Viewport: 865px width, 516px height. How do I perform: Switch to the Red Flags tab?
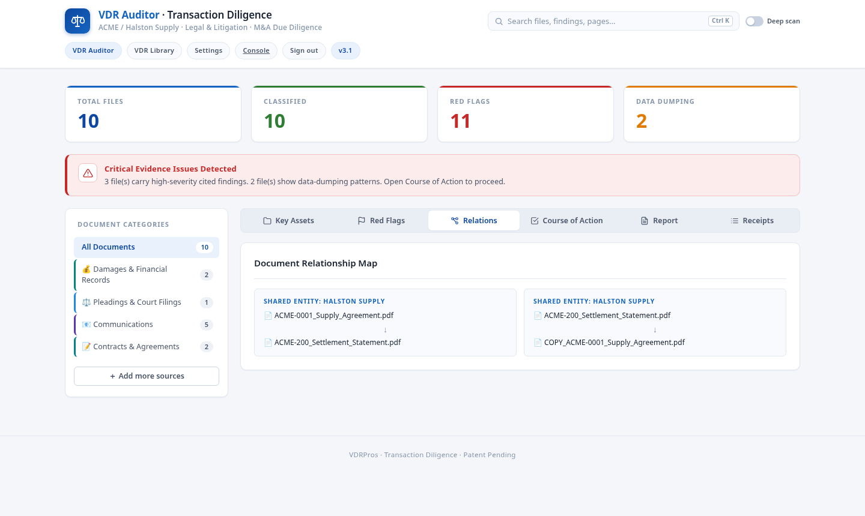[x=381, y=221]
